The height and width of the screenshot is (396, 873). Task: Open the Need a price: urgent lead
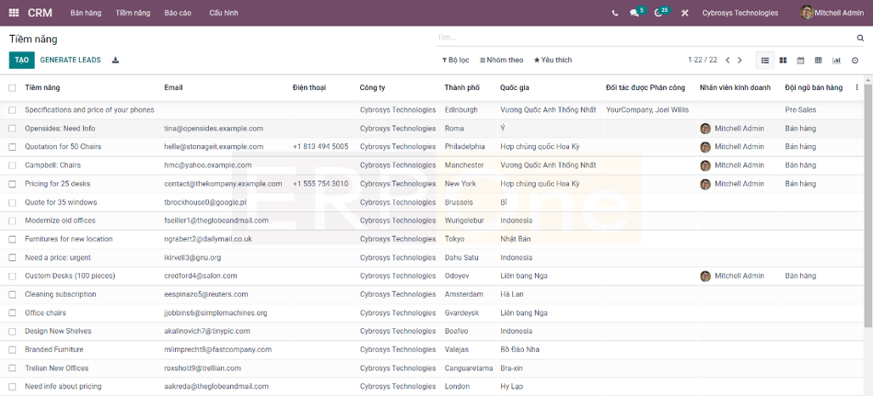tap(58, 258)
